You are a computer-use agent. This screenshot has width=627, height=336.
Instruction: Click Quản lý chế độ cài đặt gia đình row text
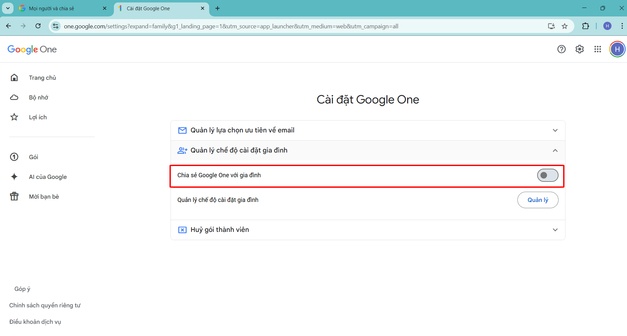point(218,200)
